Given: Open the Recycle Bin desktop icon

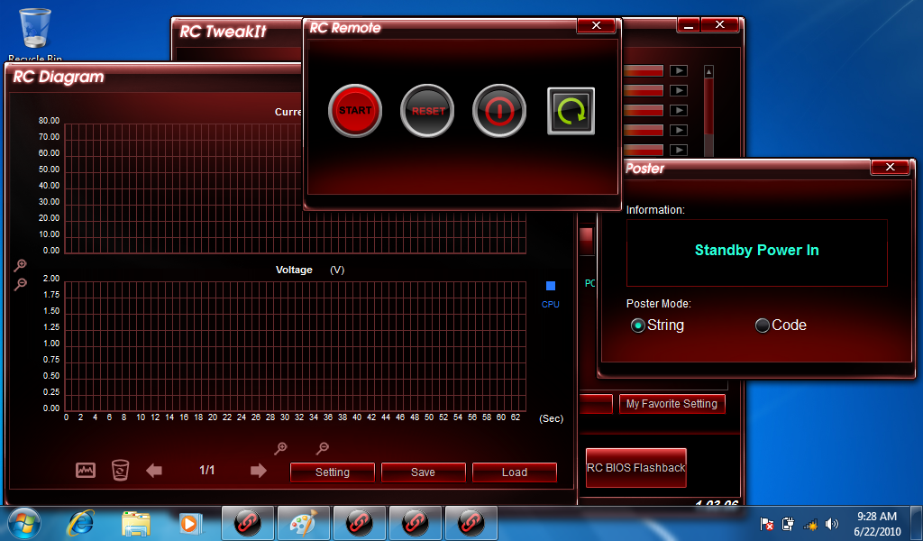Looking at the screenshot, I should click(35, 34).
